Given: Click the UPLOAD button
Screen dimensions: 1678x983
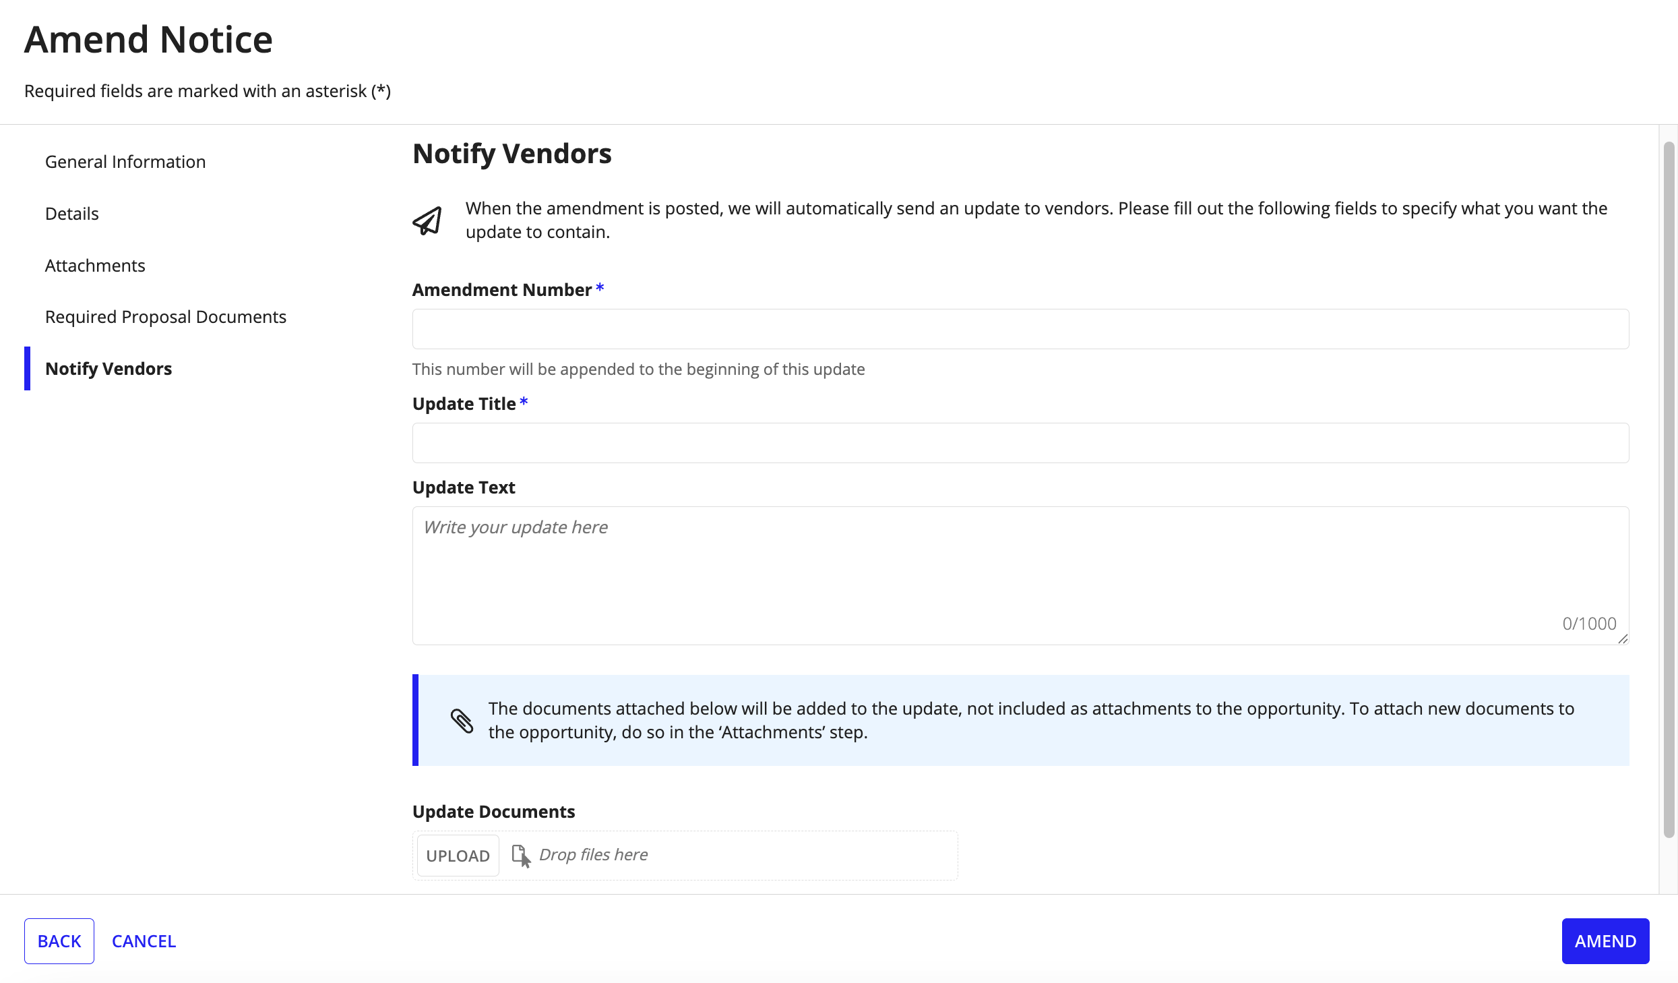Looking at the screenshot, I should [x=458, y=856].
